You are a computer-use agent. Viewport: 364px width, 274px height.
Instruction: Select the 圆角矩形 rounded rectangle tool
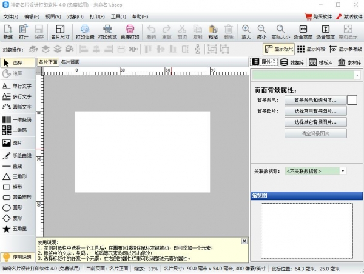tap(18, 198)
